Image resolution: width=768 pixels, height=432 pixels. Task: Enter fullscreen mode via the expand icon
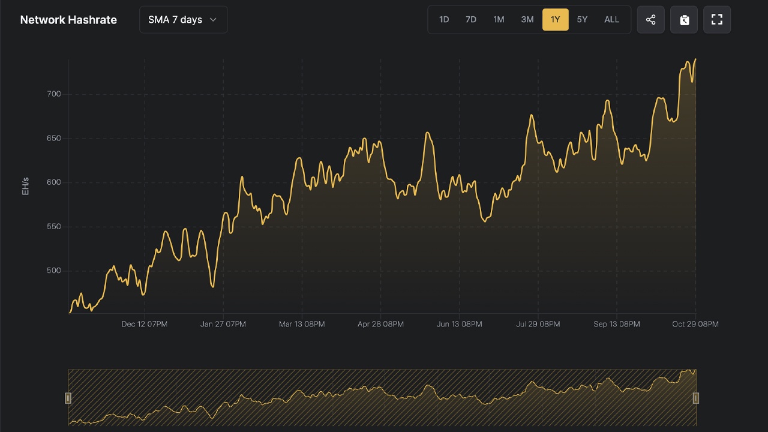716,19
